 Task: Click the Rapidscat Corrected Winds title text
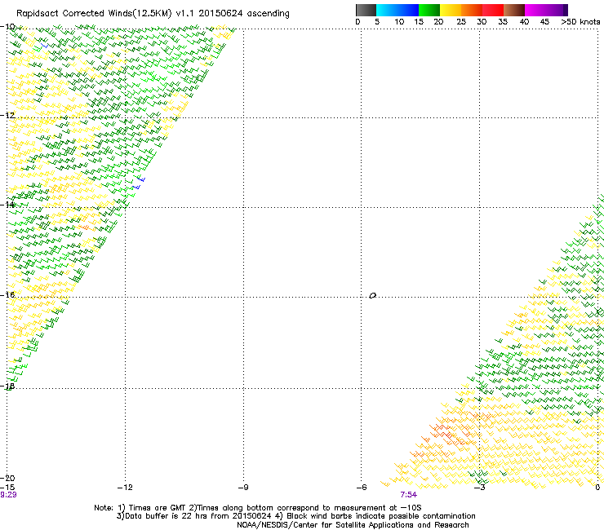coord(153,14)
